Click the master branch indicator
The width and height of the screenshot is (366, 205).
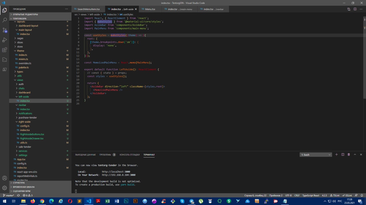pyautogui.click(x=8, y=196)
